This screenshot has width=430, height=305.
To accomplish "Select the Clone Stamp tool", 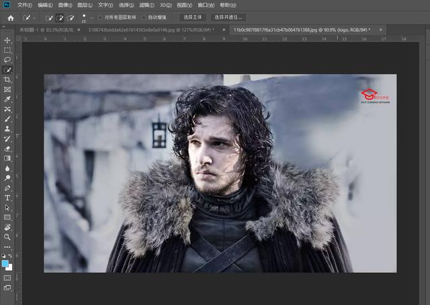I will point(7,129).
